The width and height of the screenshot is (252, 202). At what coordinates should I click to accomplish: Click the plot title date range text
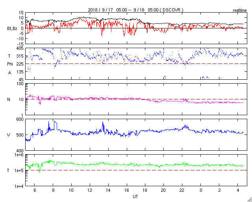point(135,10)
